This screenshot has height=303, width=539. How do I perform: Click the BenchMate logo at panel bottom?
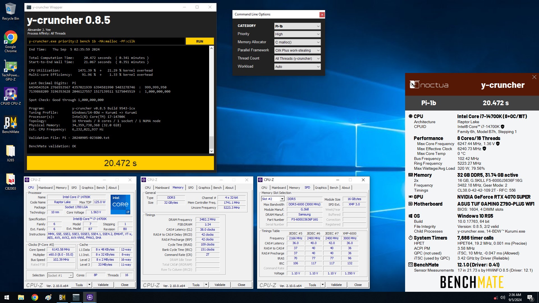(472, 282)
